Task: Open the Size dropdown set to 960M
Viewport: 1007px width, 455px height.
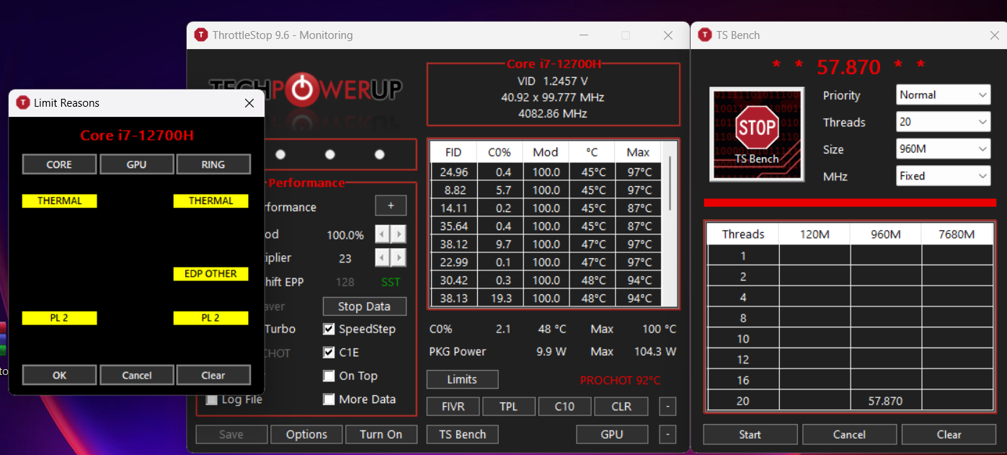Action: pyautogui.click(x=944, y=149)
